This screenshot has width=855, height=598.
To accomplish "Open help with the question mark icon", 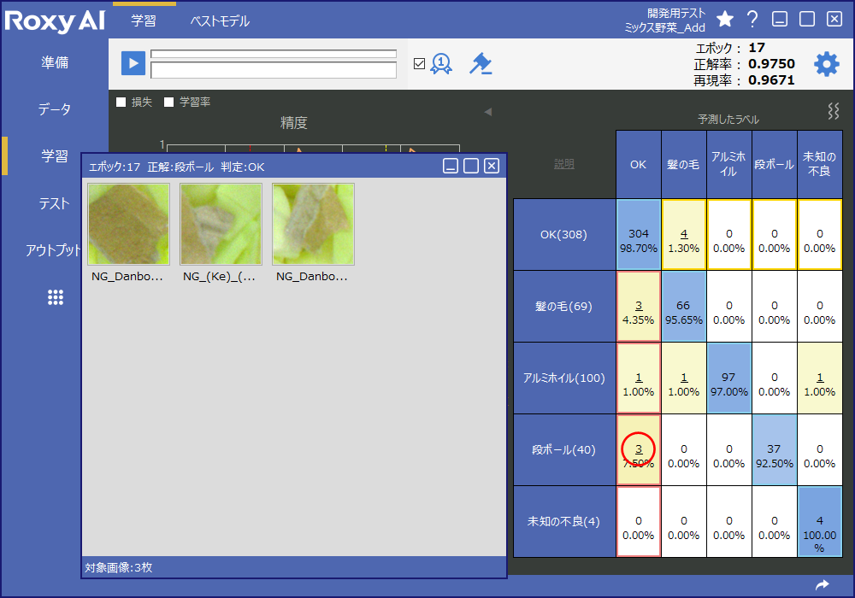I will coord(752,19).
